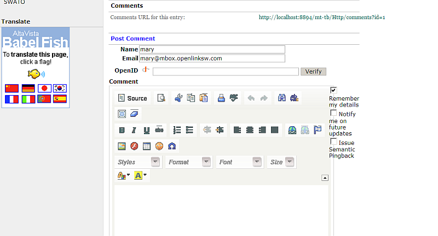Image resolution: width=438 pixels, height=236 pixels.
Task: Click the Insert Image icon
Action: pyautogui.click(x=122, y=146)
